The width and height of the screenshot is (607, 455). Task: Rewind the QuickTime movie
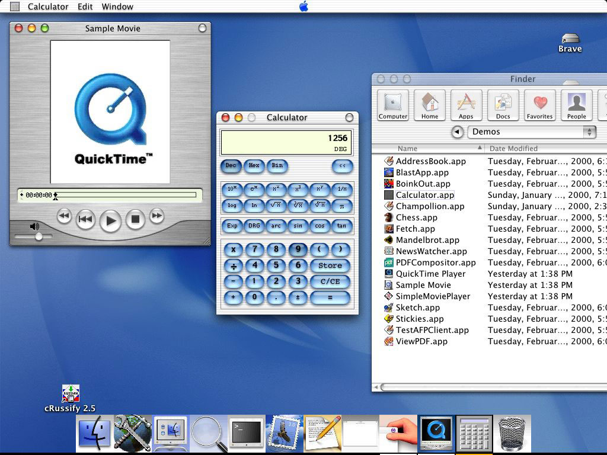pyautogui.click(x=64, y=216)
